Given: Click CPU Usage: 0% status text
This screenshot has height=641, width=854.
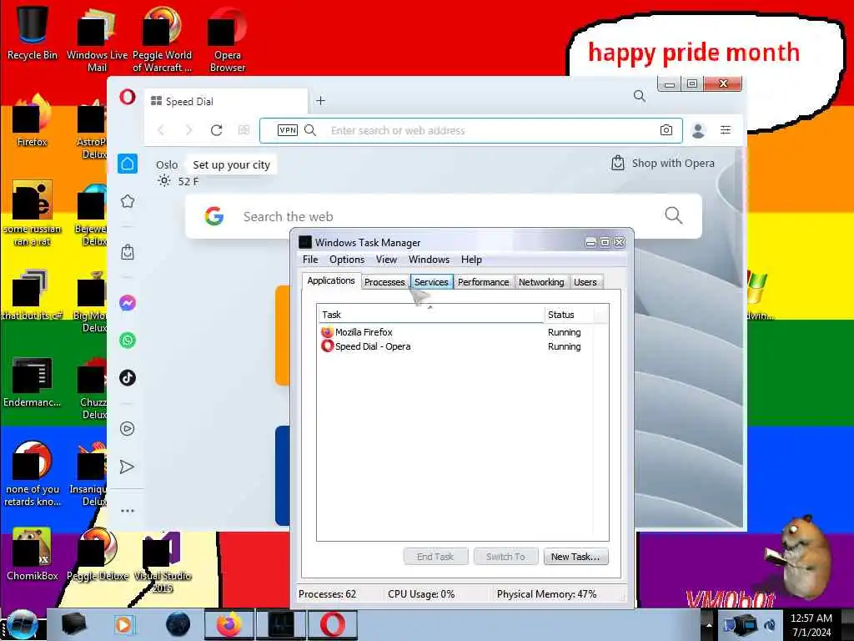Looking at the screenshot, I should tap(421, 594).
